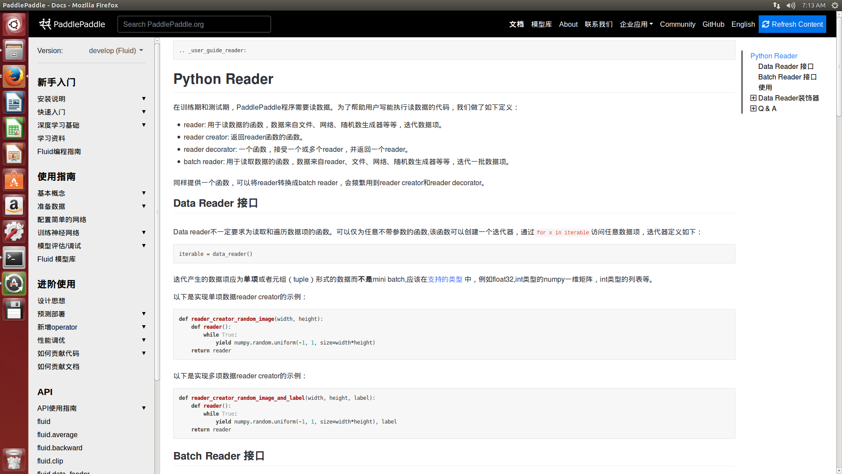
Task: Click the volume indicator icon
Action: point(790,5)
